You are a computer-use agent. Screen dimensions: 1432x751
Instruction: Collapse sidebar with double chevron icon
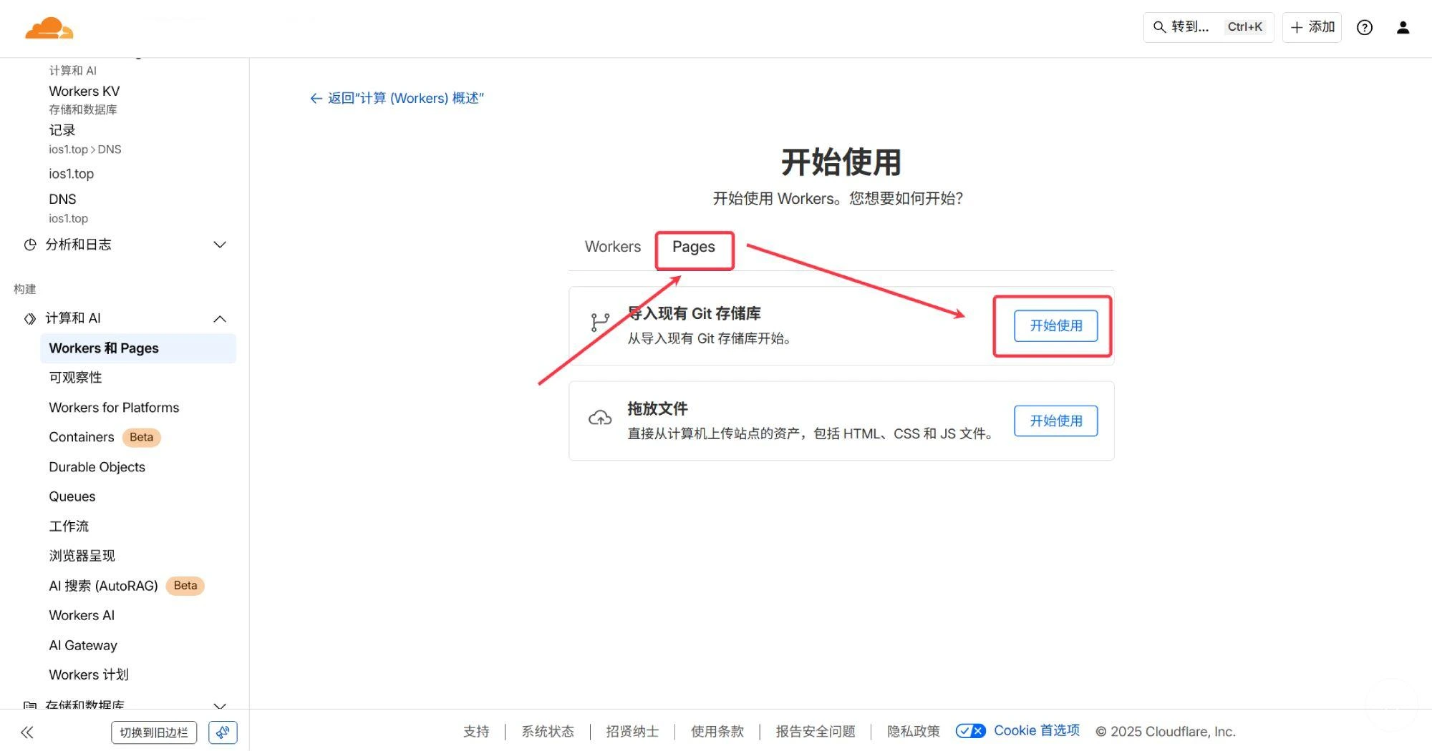coord(27,732)
